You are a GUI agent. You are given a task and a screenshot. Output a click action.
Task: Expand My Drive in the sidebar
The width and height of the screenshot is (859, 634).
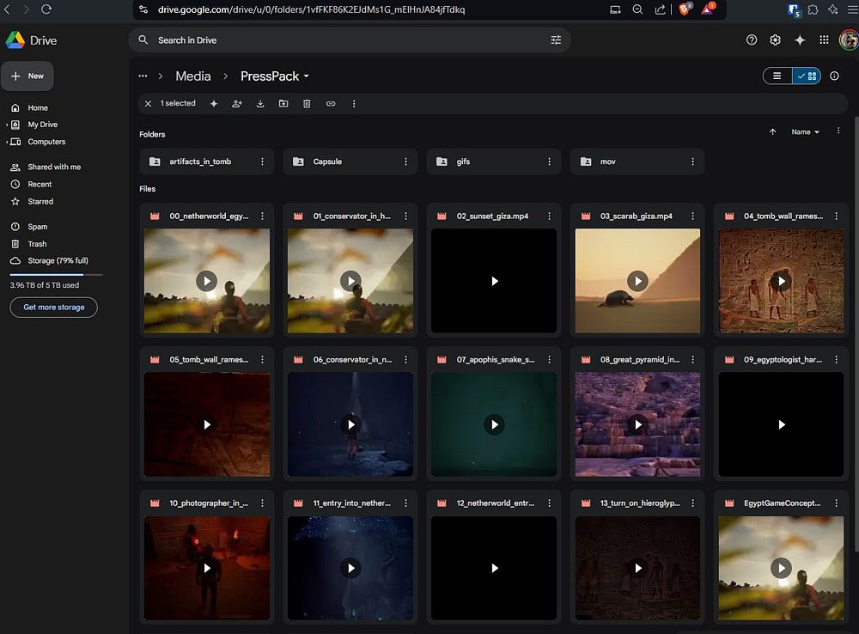point(7,125)
